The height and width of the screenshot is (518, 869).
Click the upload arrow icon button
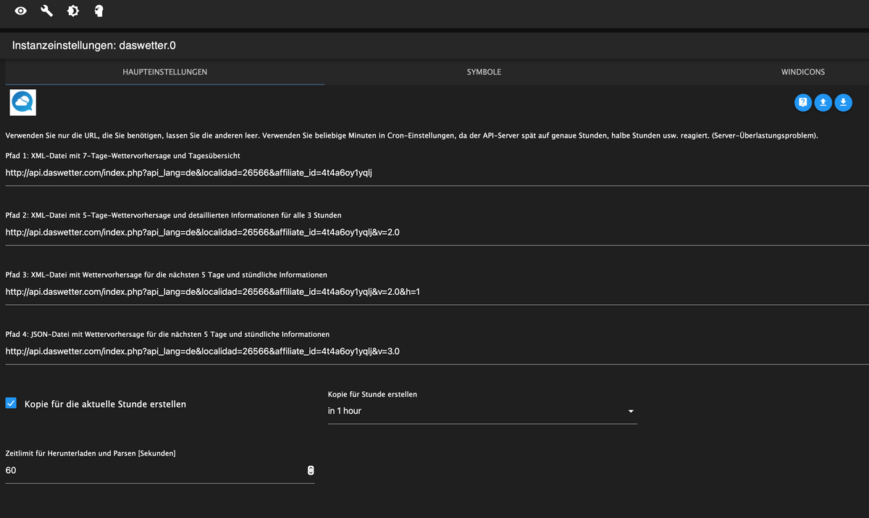(823, 103)
